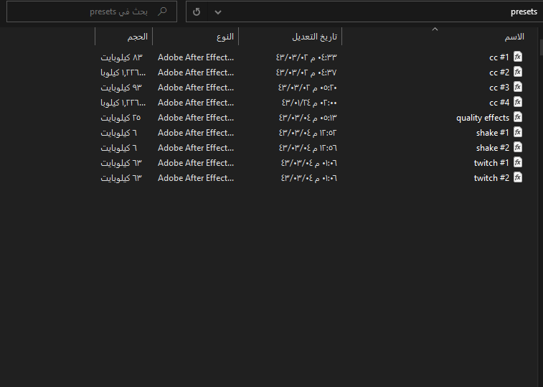Click the twitch #1 preset icon
The height and width of the screenshot is (387, 543).
[x=518, y=162]
